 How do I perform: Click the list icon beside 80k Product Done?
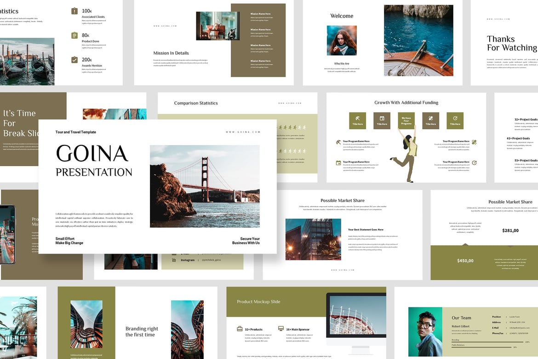click(74, 35)
